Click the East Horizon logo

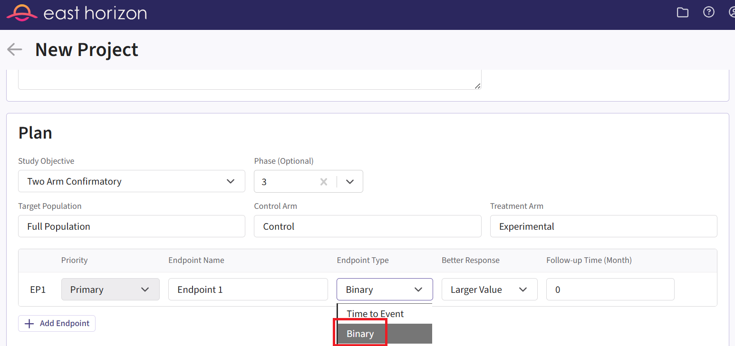click(x=76, y=13)
